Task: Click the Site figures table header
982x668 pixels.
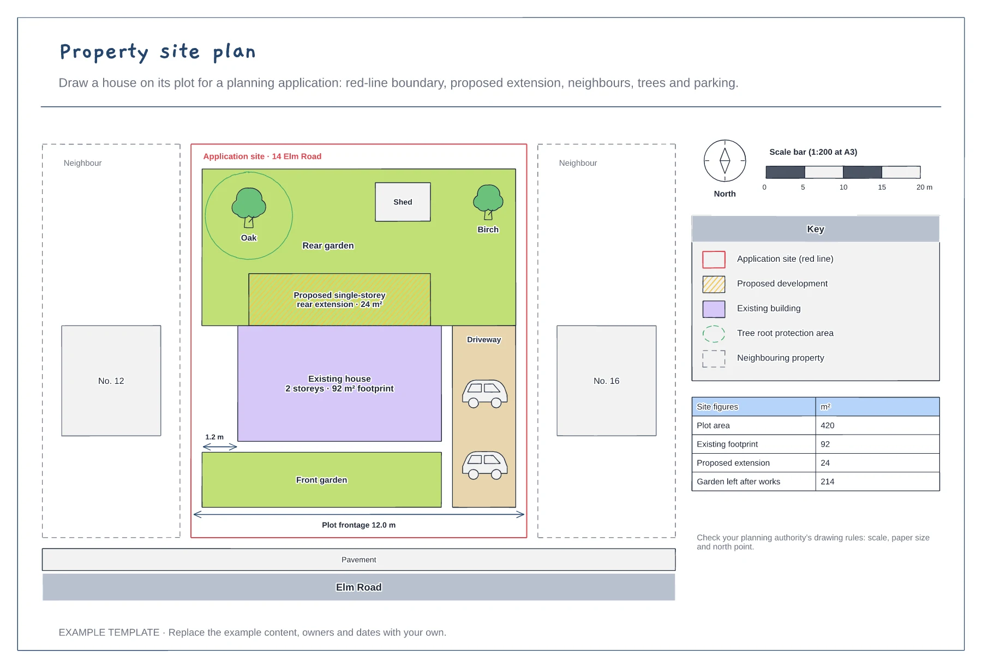Action: point(816,407)
